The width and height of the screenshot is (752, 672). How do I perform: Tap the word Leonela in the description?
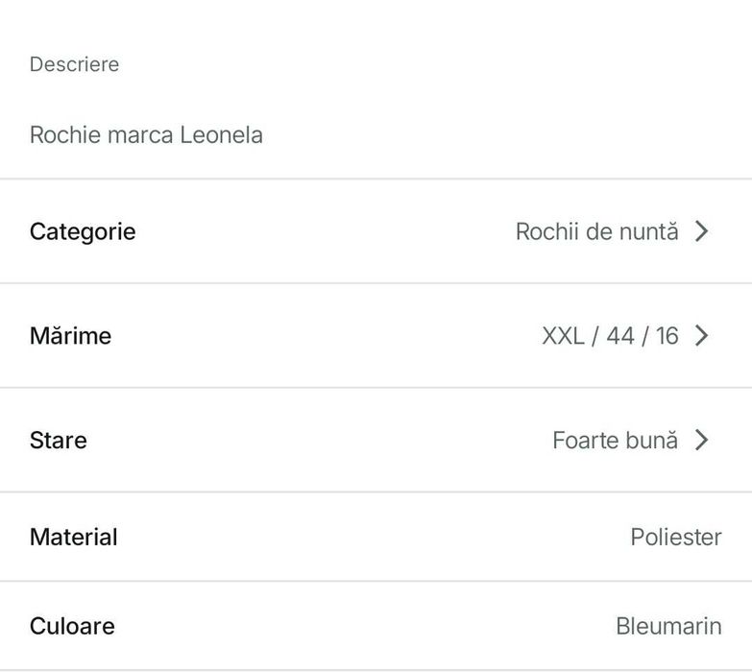tap(221, 134)
